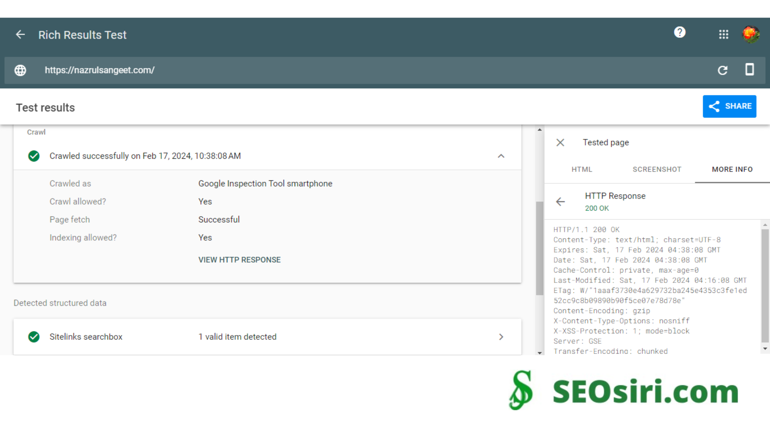Switch to the SCREENSHOT tab

click(x=657, y=169)
